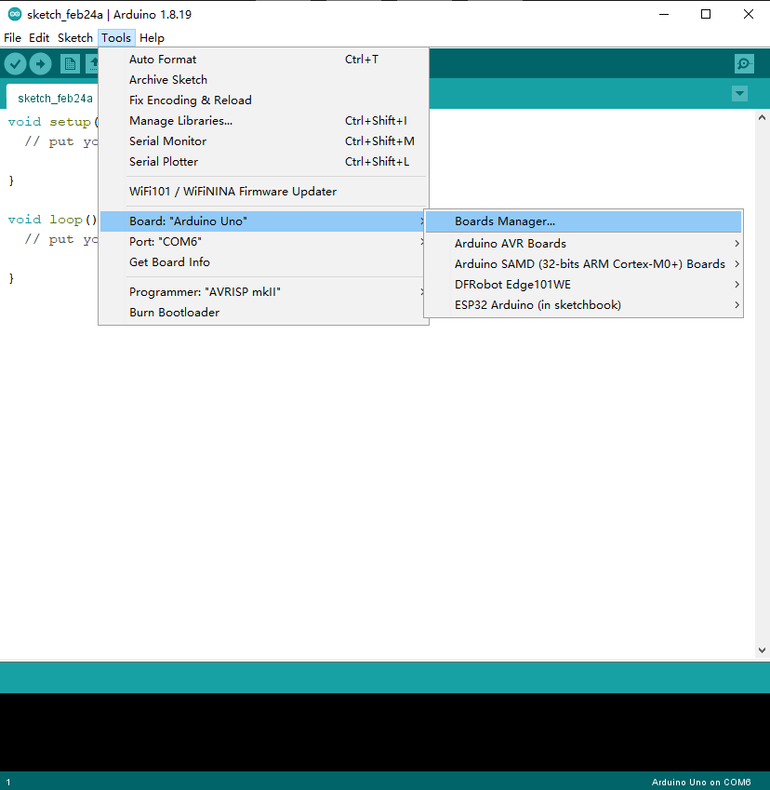Image resolution: width=770 pixels, height=790 pixels.
Task: Click 'void loop()' code line
Action: 52,220
